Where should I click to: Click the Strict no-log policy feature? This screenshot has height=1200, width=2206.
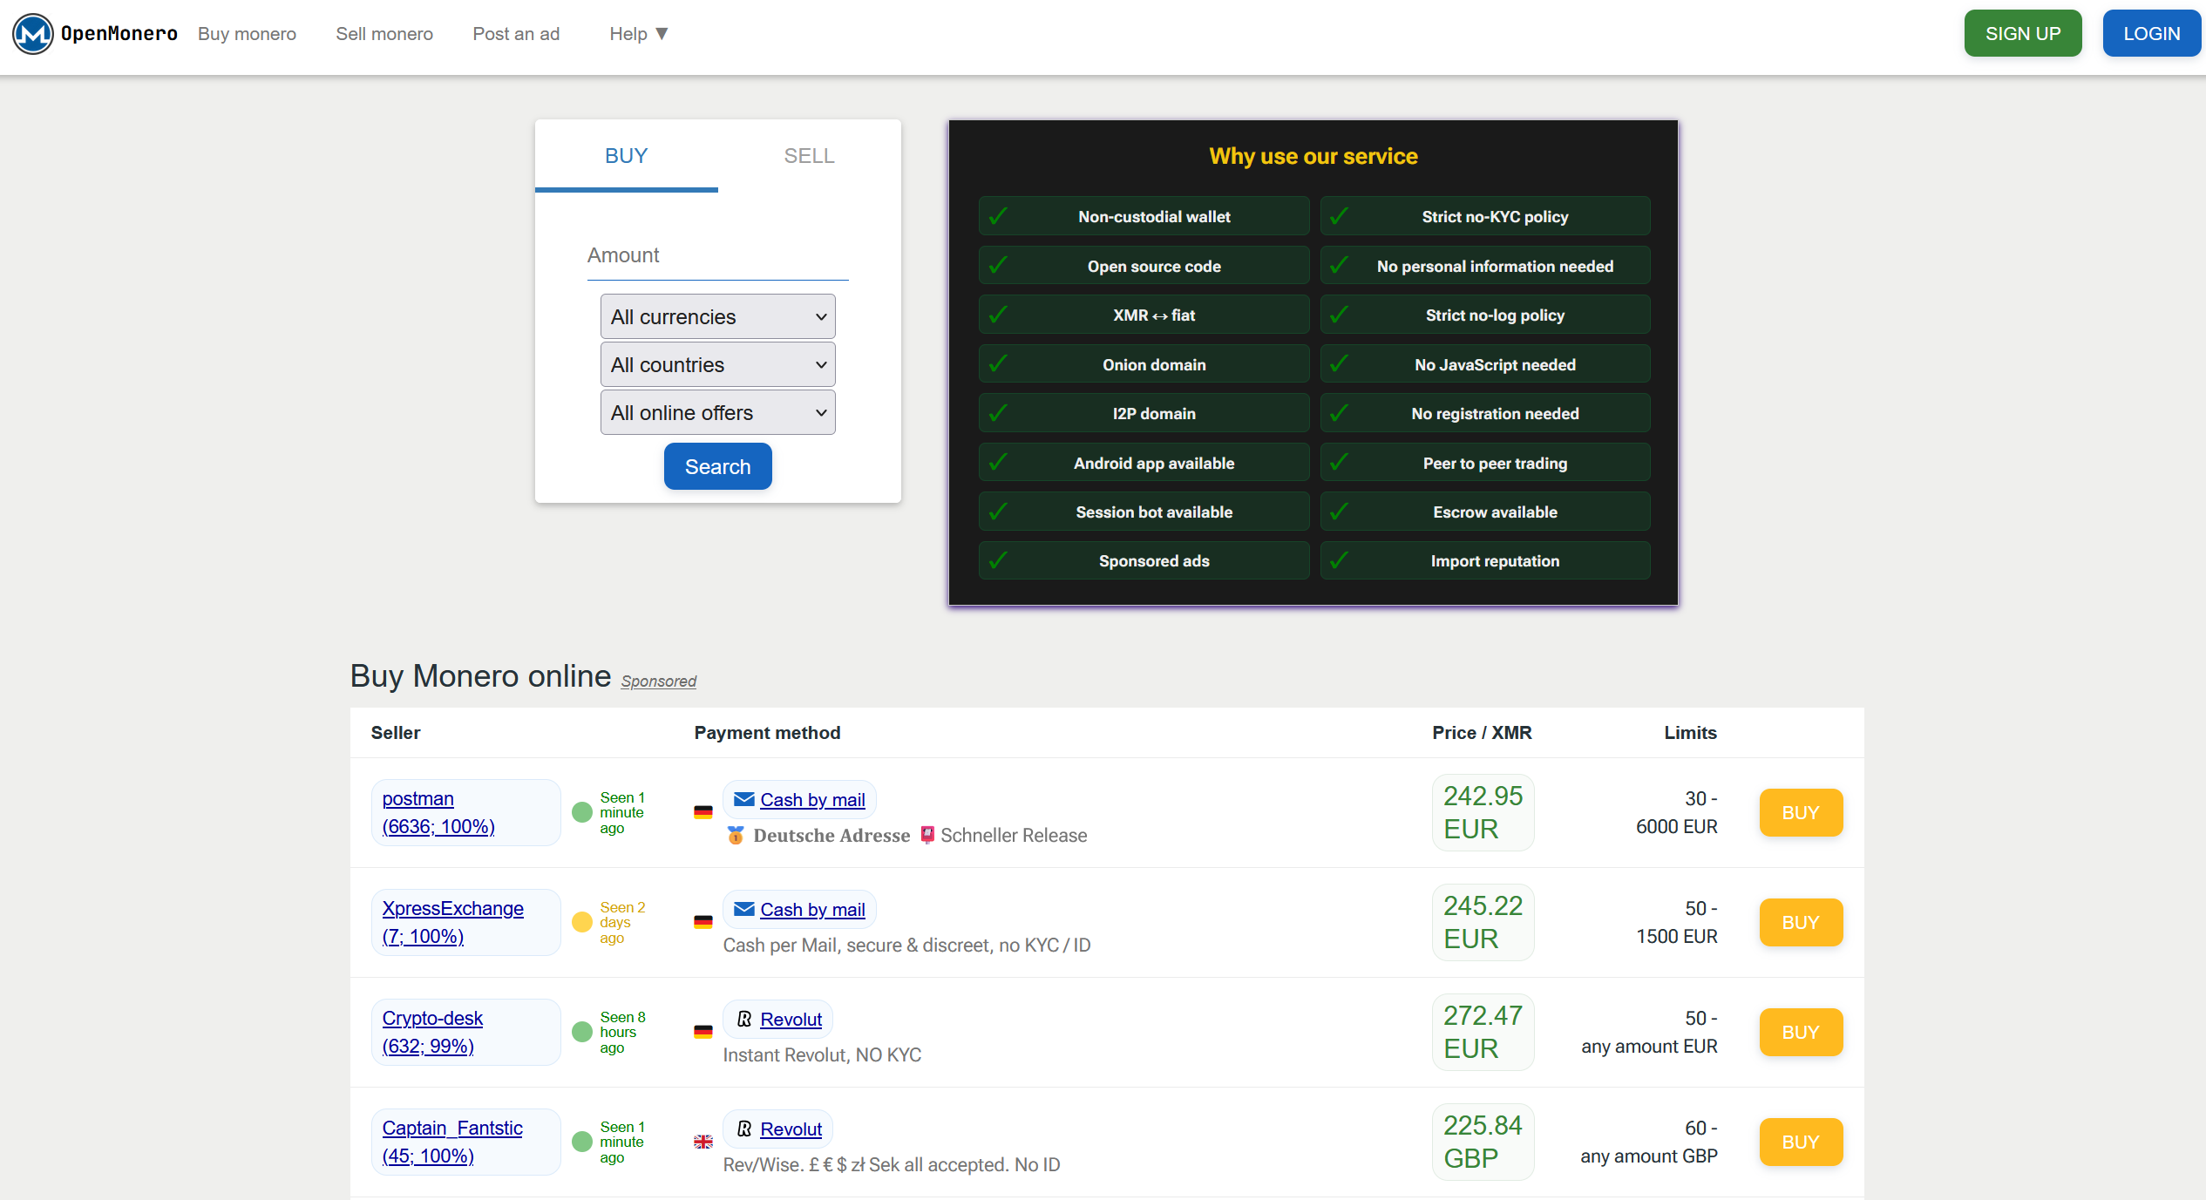[1485, 315]
